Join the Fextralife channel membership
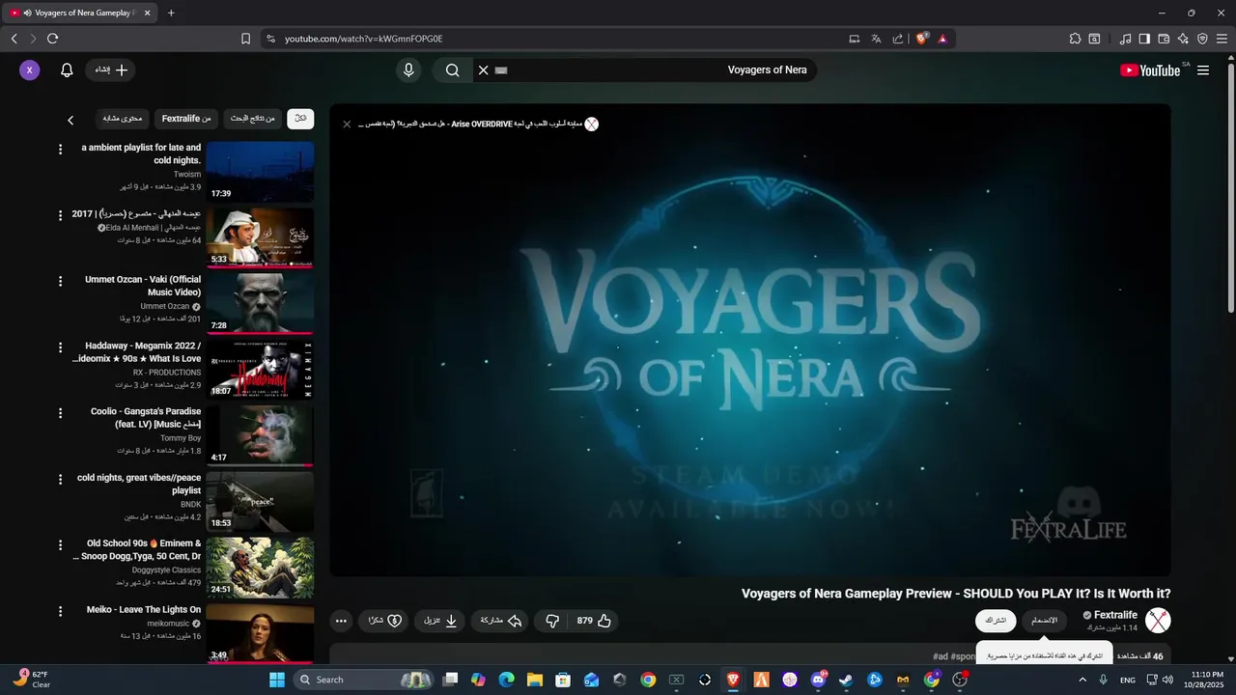Image resolution: width=1236 pixels, height=695 pixels. click(x=1045, y=621)
